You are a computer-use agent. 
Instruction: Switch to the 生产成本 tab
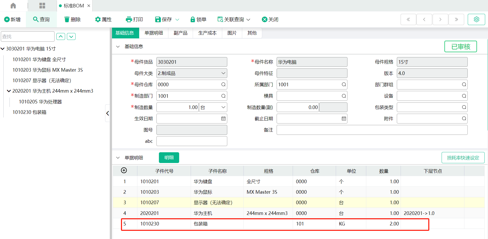(207, 33)
